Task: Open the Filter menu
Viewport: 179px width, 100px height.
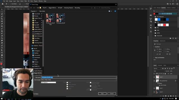Action: [25, 1]
